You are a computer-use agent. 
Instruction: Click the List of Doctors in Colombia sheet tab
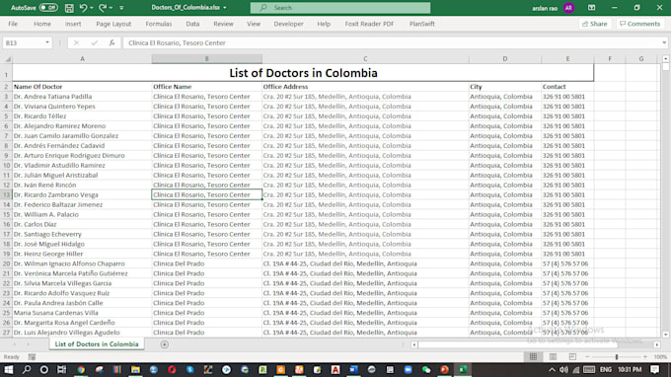97,344
